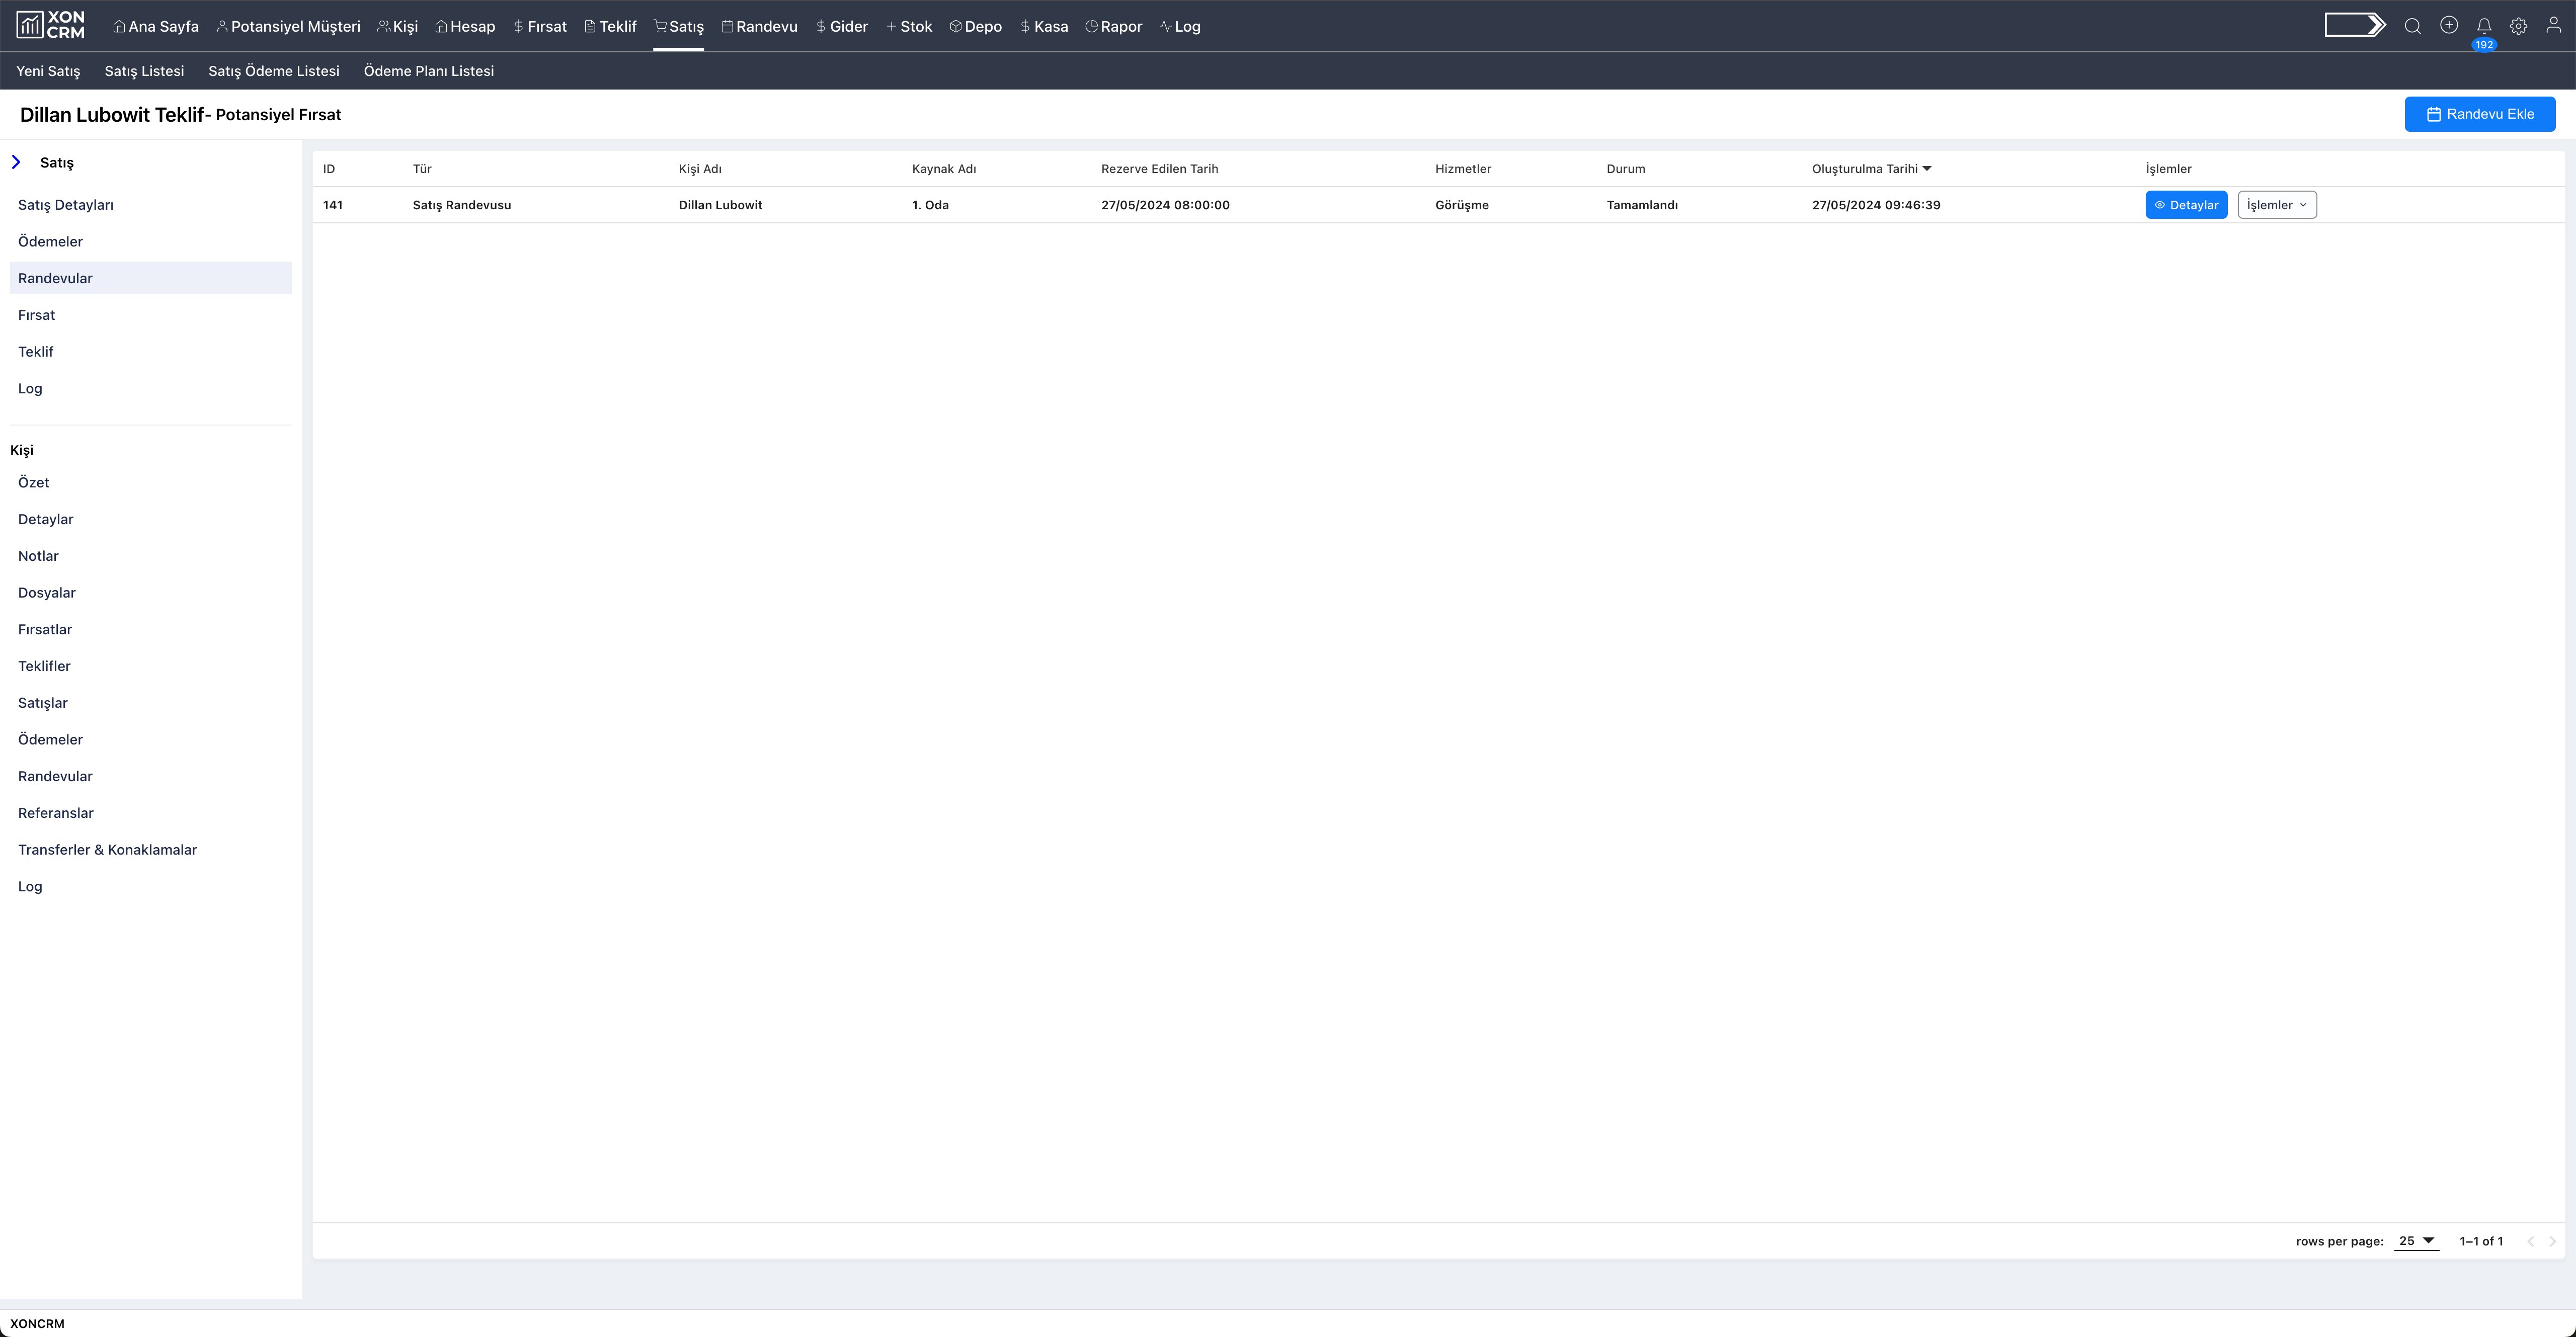
Task: Open the Randevu menu in navbar
Action: pyautogui.click(x=759, y=26)
